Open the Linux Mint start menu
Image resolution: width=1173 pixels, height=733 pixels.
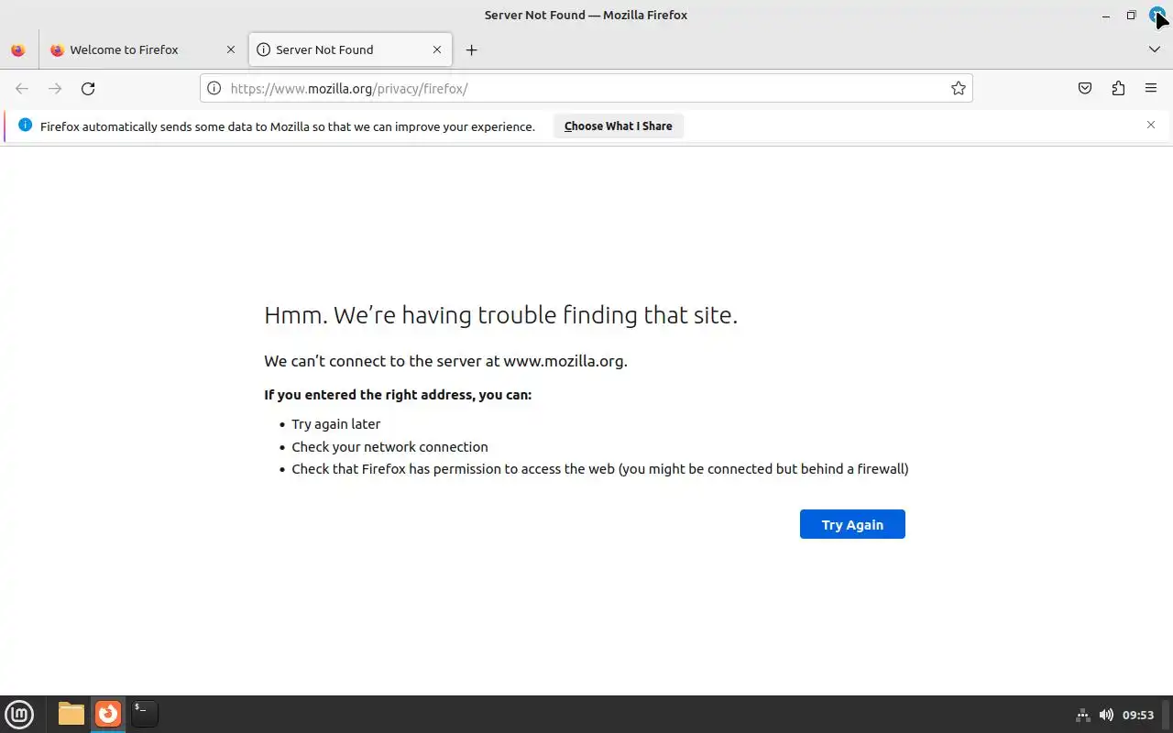pyautogui.click(x=19, y=714)
